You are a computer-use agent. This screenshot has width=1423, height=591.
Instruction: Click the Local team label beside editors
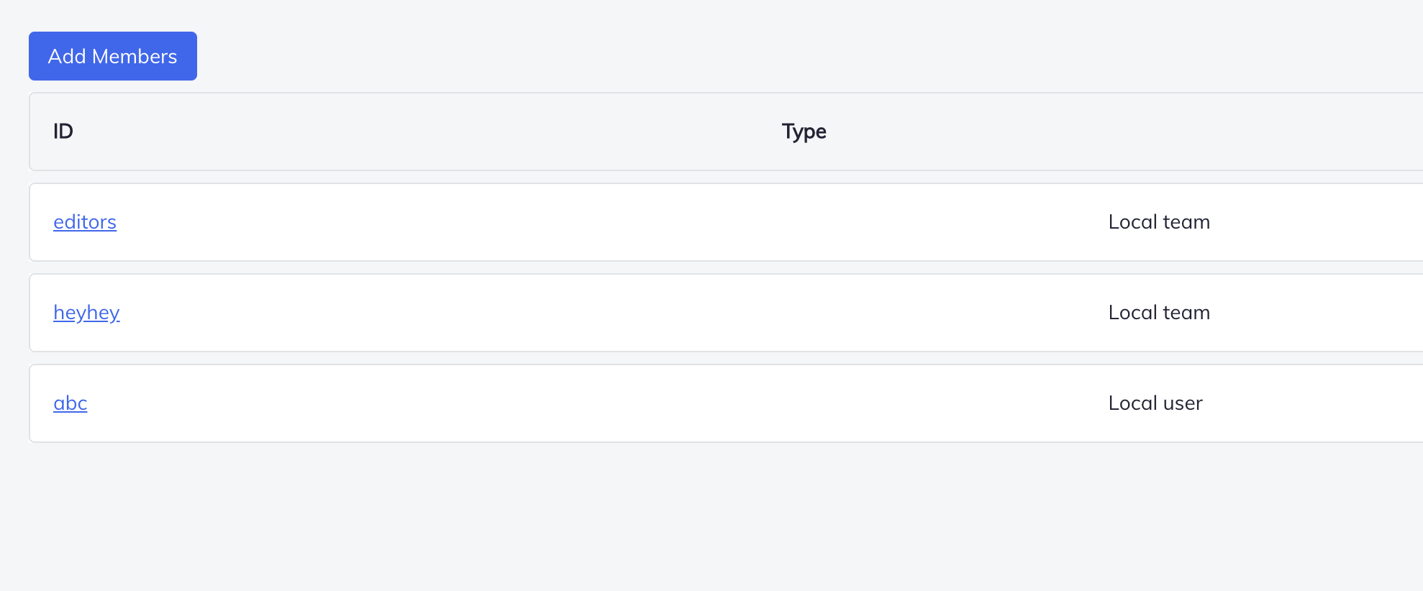[1159, 222]
